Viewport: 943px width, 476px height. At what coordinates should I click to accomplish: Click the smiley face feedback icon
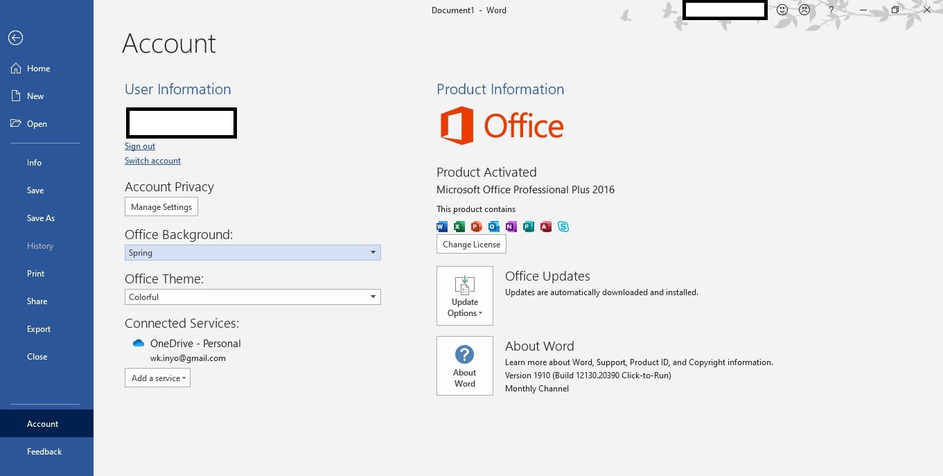pyautogui.click(x=782, y=10)
